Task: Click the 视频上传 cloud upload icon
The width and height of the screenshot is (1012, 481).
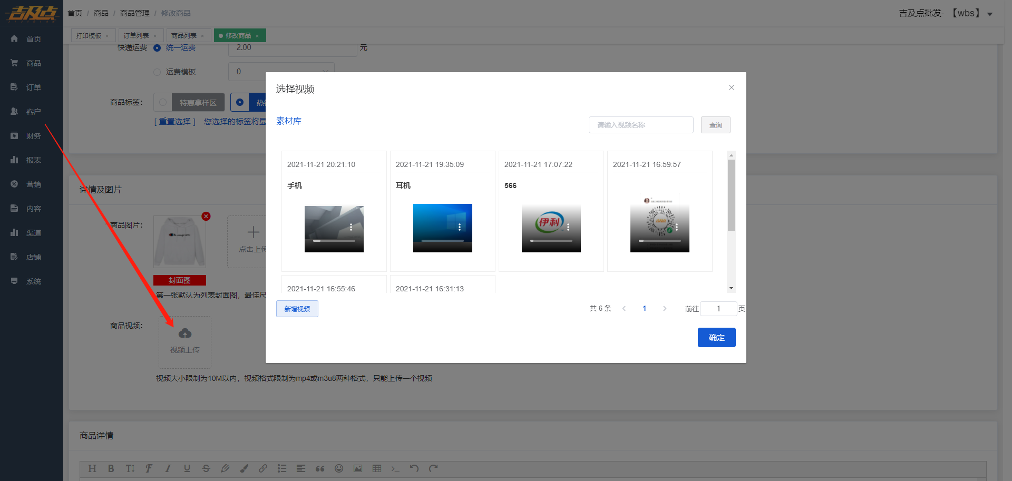Action: pos(185,333)
